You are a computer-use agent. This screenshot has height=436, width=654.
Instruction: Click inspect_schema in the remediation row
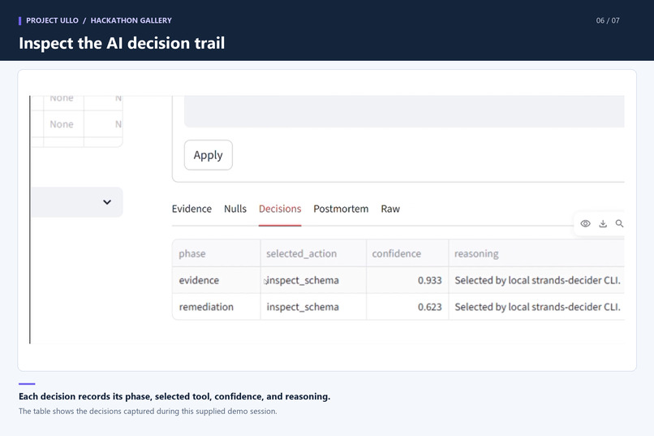tap(313, 307)
